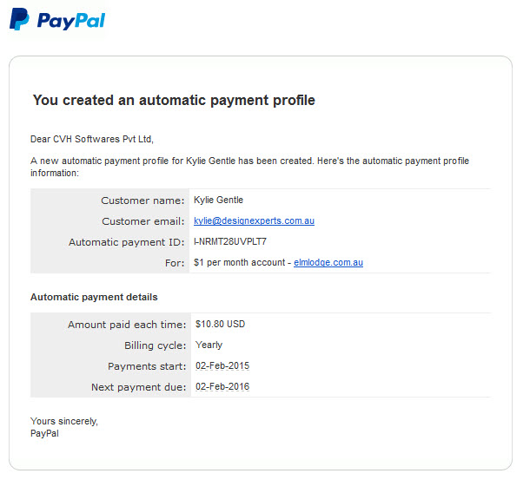Click the Automatic payment ID label
The image size is (530, 480).
point(126,242)
